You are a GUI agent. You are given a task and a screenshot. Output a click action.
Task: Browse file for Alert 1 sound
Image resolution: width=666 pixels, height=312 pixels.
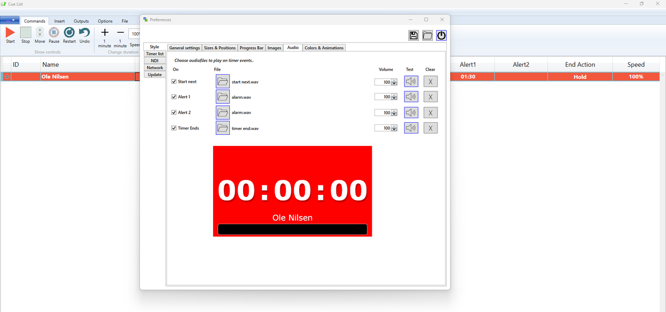pos(223,97)
